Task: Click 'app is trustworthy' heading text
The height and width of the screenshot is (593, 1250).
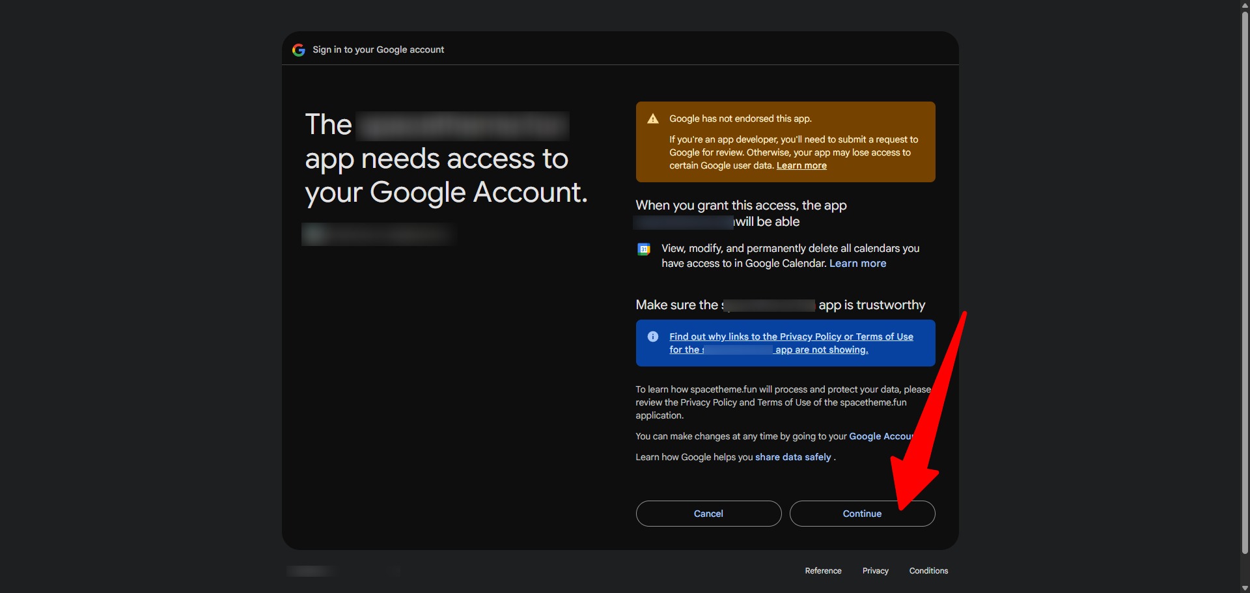Action: point(872,305)
